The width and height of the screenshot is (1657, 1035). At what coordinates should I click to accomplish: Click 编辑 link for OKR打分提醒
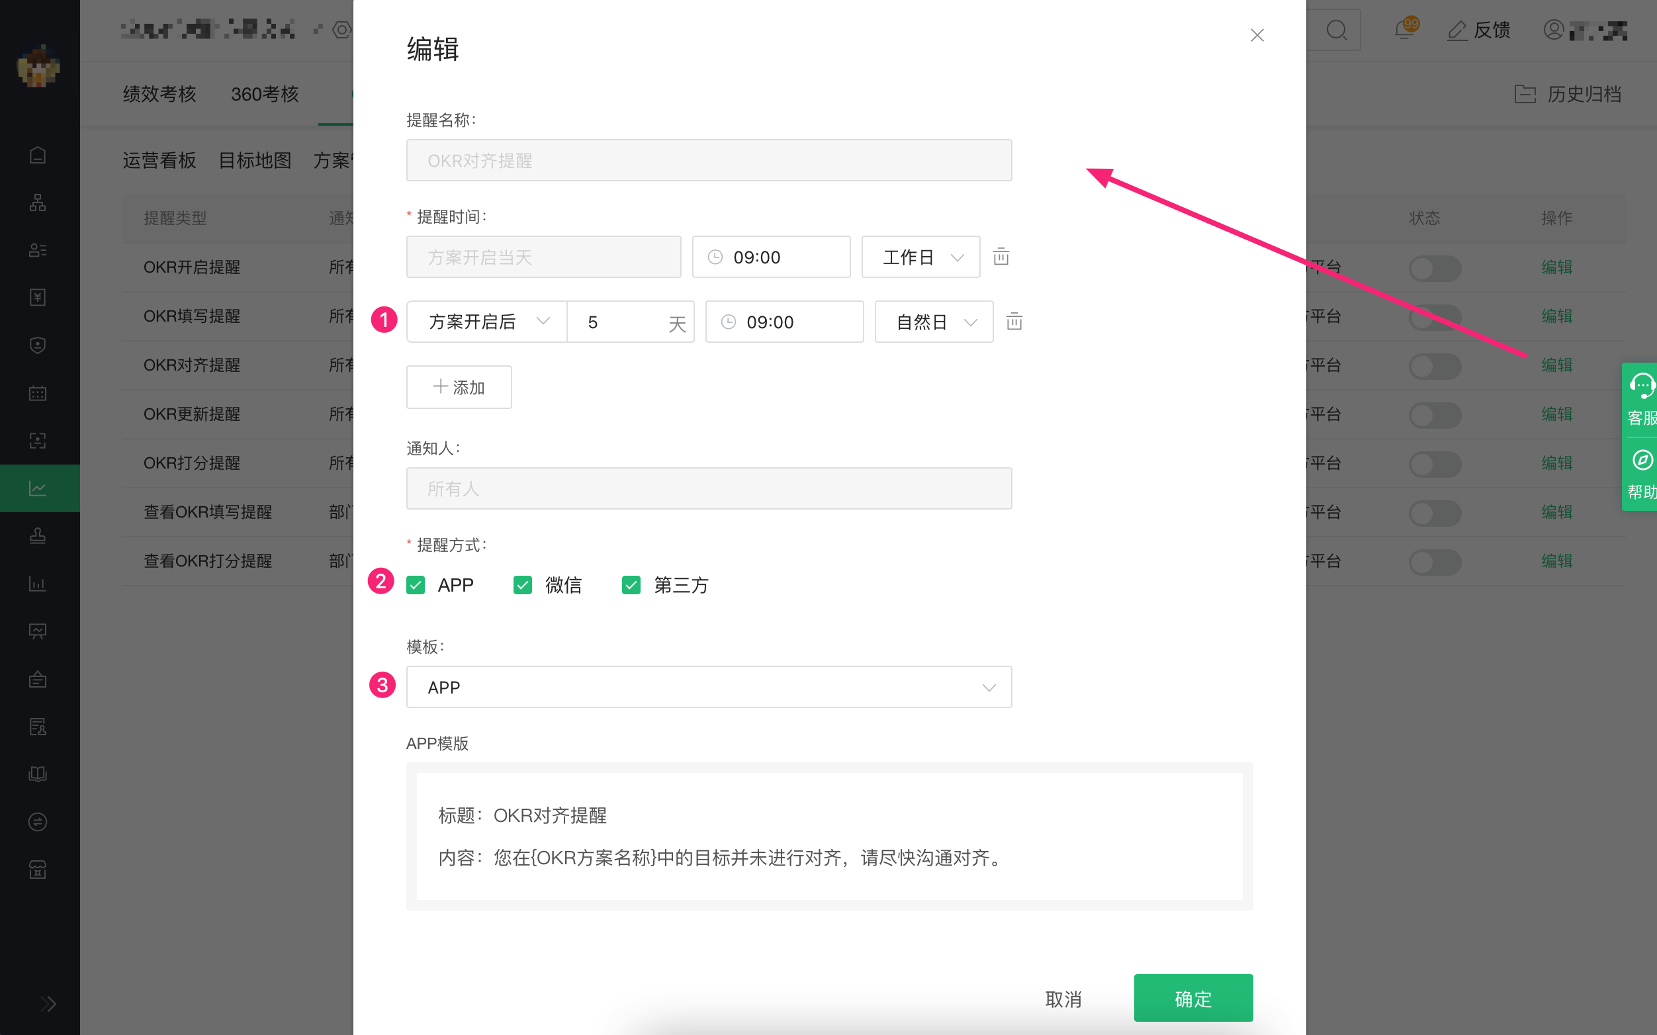[x=1556, y=463]
